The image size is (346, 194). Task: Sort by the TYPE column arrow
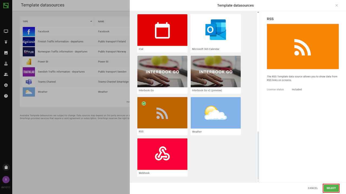click(91, 21)
